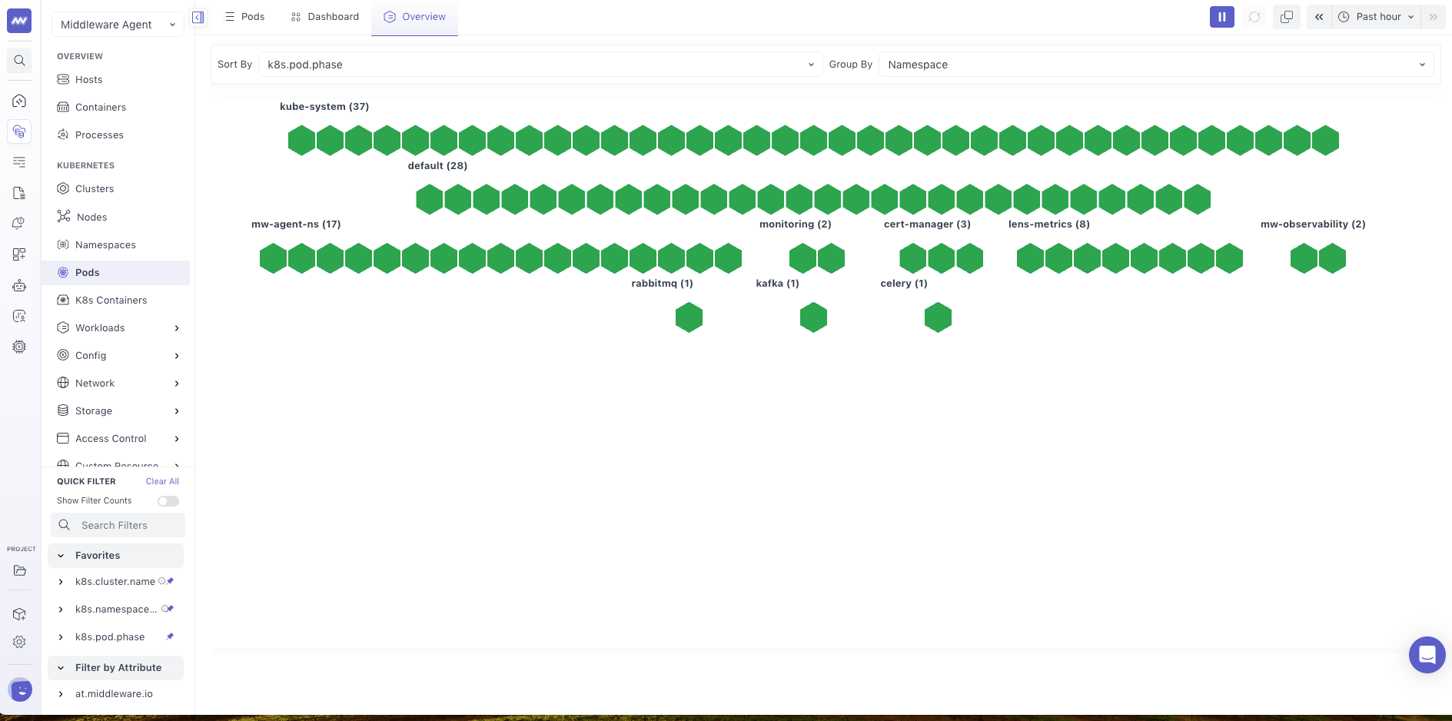Open the Past hour time range dropdown
The height and width of the screenshot is (721, 1452).
point(1377,17)
